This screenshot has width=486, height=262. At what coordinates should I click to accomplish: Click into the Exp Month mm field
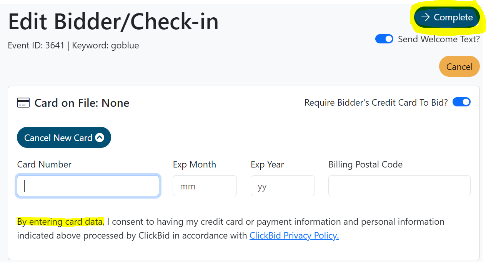[205, 186]
